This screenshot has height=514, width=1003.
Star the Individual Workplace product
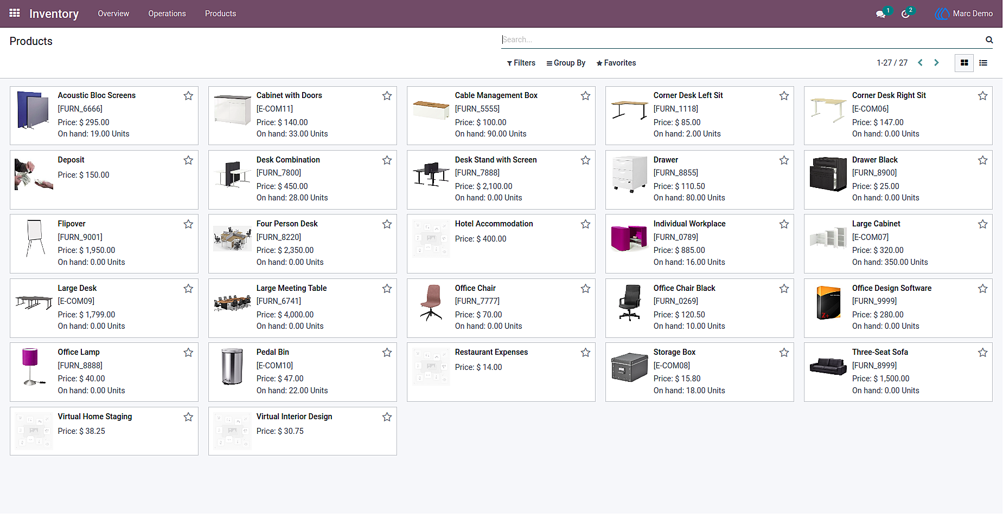pyautogui.click(x=784, y=224)
